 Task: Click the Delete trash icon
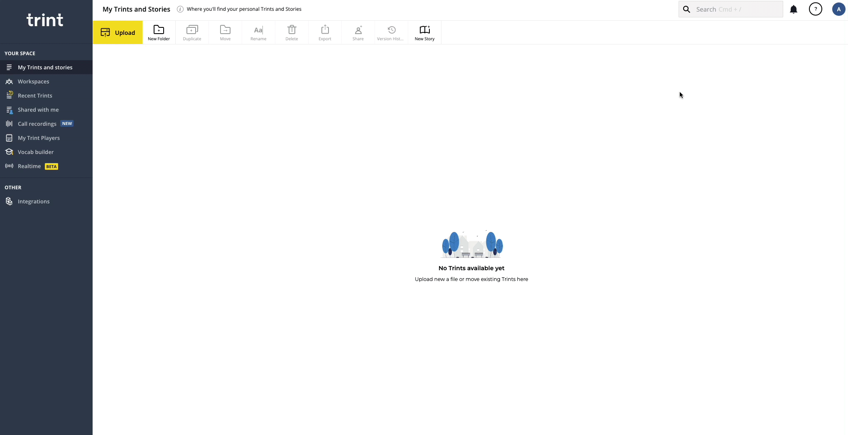[x=292, y=30]
